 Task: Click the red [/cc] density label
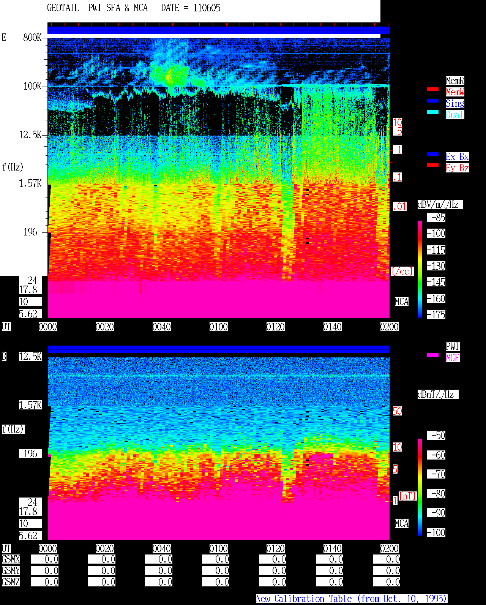pyautogui.click(x=402, y=271)
